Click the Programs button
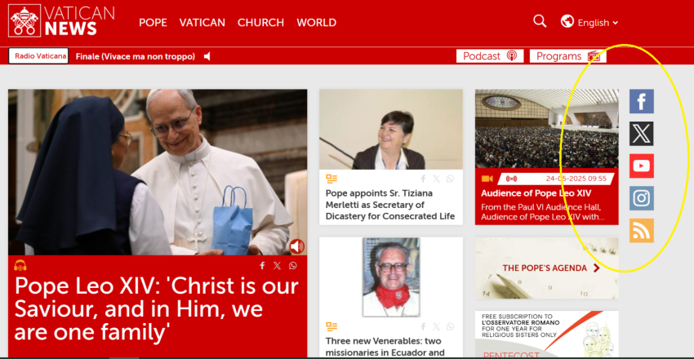The width and height of the screenshot is (694, 359). pos(568,56)
